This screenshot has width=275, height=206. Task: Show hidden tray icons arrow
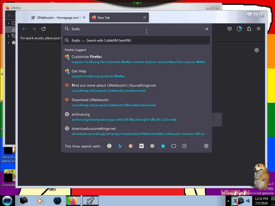(x=228, y=201)
